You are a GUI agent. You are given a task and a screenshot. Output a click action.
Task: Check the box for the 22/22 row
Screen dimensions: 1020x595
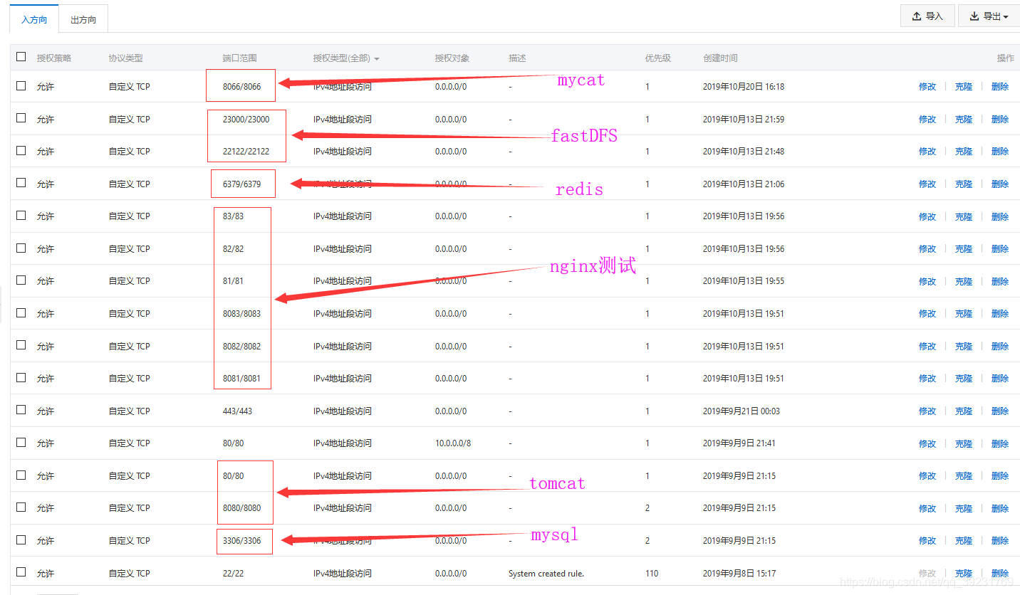tap(21, 572)
